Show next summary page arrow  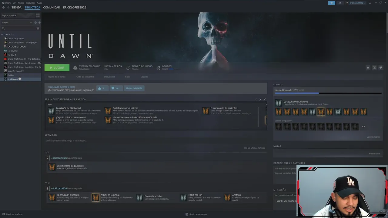(260, 99)
